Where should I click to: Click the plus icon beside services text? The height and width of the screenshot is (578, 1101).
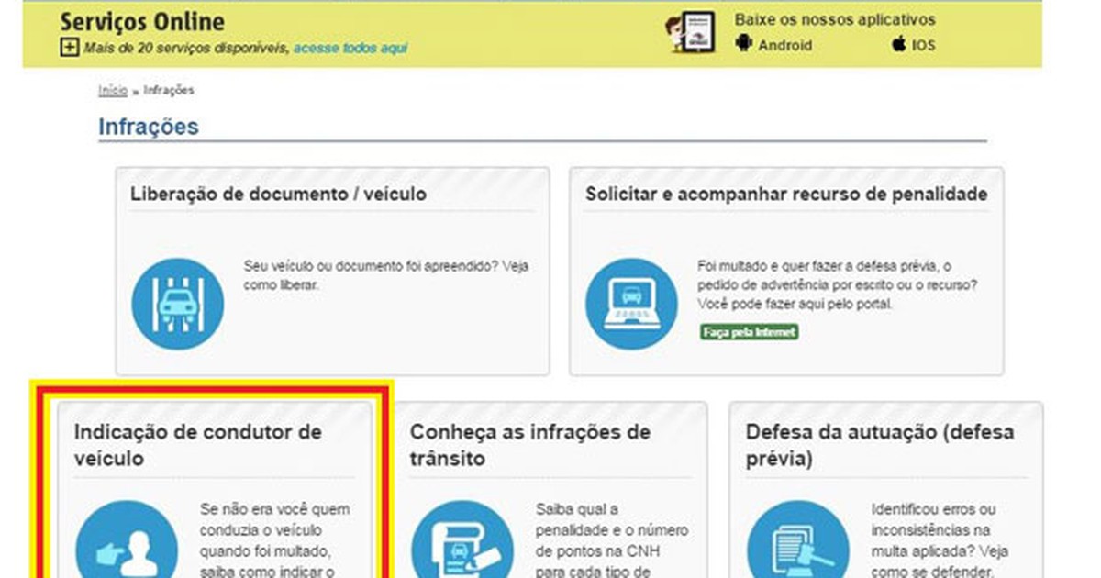pos(69,48)
